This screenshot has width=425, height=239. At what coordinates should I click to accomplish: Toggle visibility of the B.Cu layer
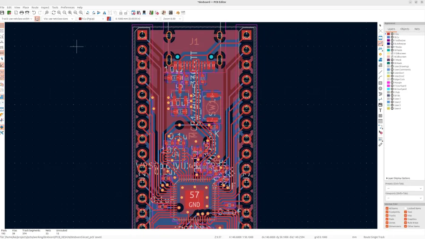point(392,37)
